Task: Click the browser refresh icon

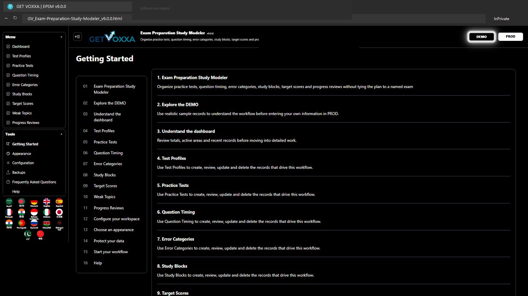Action: pyautogui.click(x=15, y=18)
